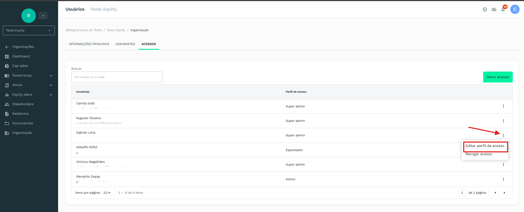524x212 pixels.
Task: Open the Teste Equity organization dropdown
Action: click(29, 30)
